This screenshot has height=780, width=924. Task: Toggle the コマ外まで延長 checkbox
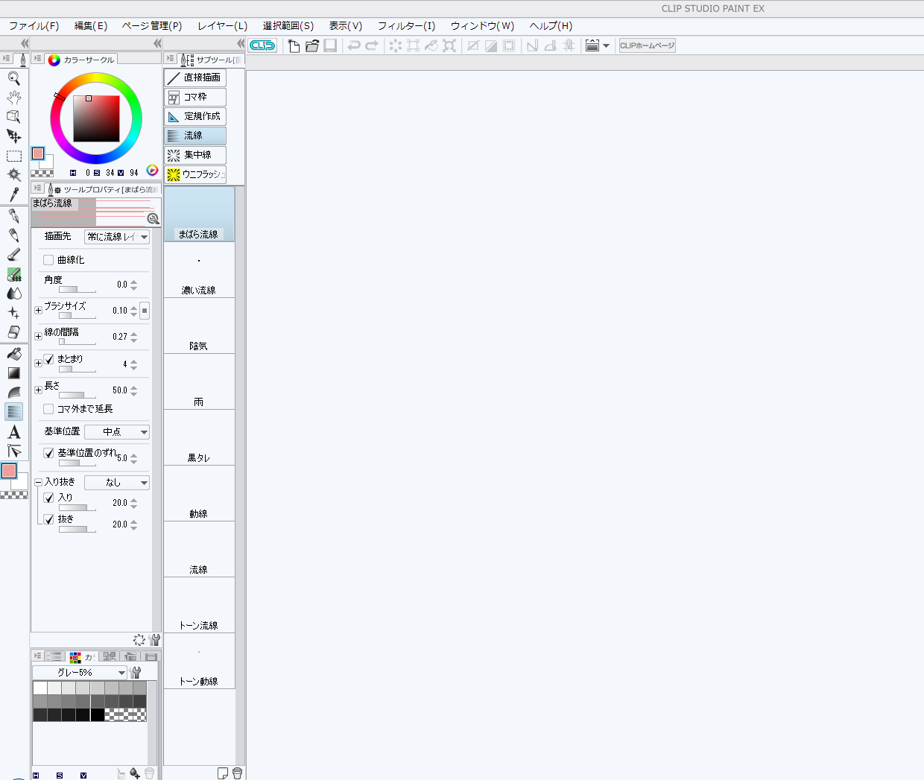coord(48,409)
